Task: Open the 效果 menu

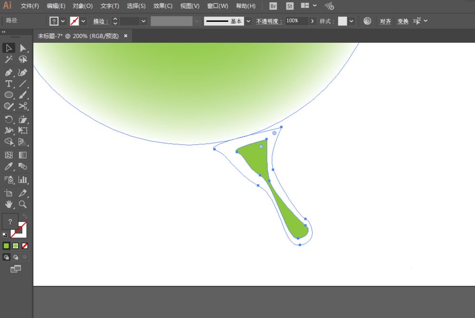Action: click(163, 6)
